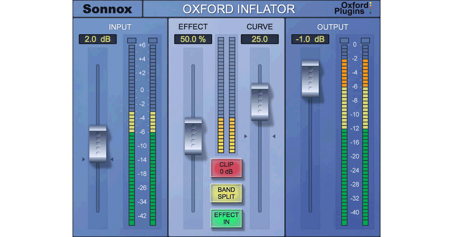Toggle the CLIP 0 dB button
The width and height of the screenshot is (453, 237).
pos(226,168)
